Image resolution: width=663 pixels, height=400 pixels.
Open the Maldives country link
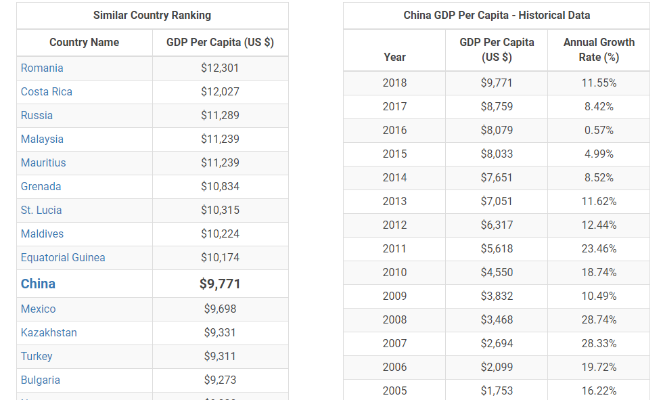click(42, 234)
